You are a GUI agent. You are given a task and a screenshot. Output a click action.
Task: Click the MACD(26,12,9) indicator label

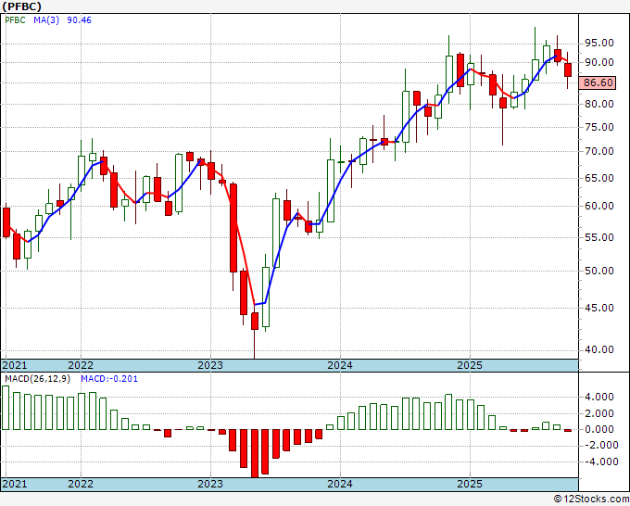click(38, 379)
